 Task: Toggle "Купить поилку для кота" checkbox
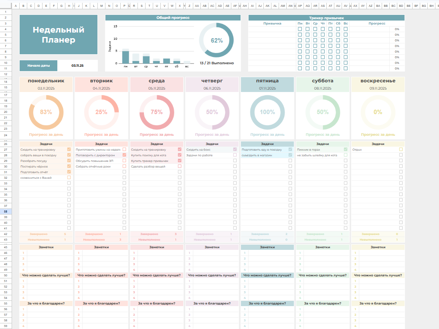coord(180,155)
